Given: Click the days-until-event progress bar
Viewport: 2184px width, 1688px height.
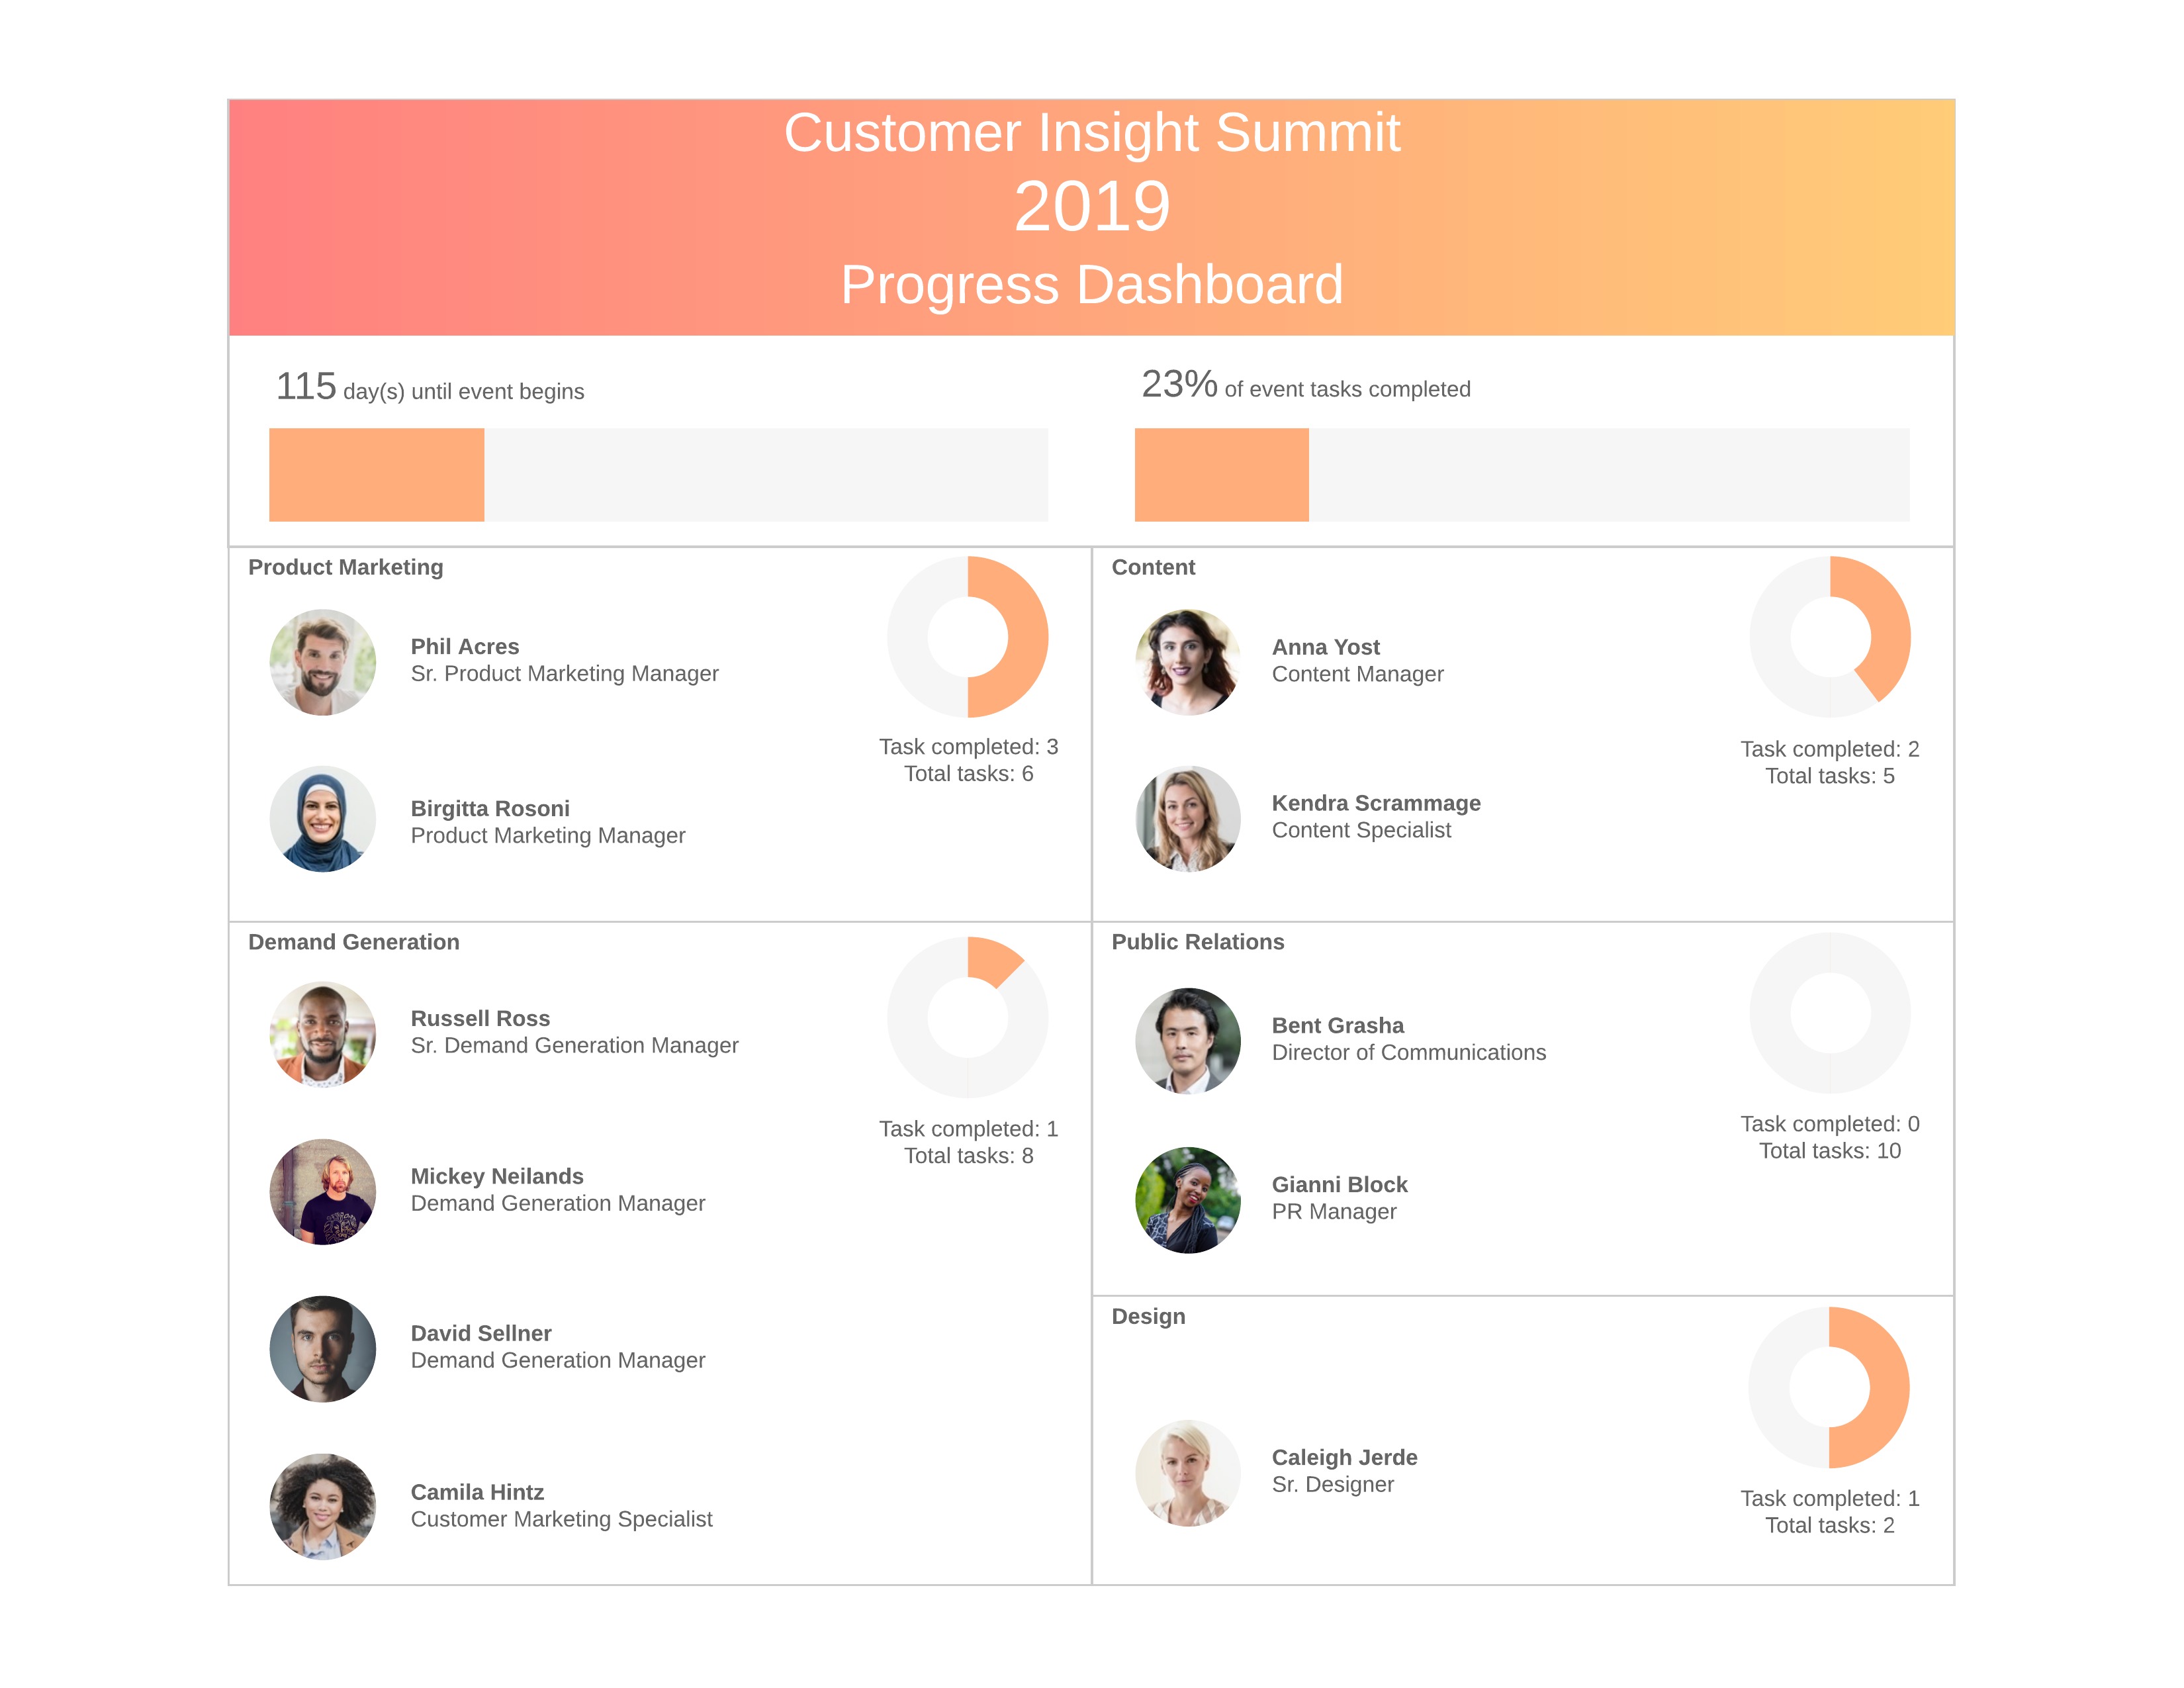Looking at the screenshot, I should point(658,475).
